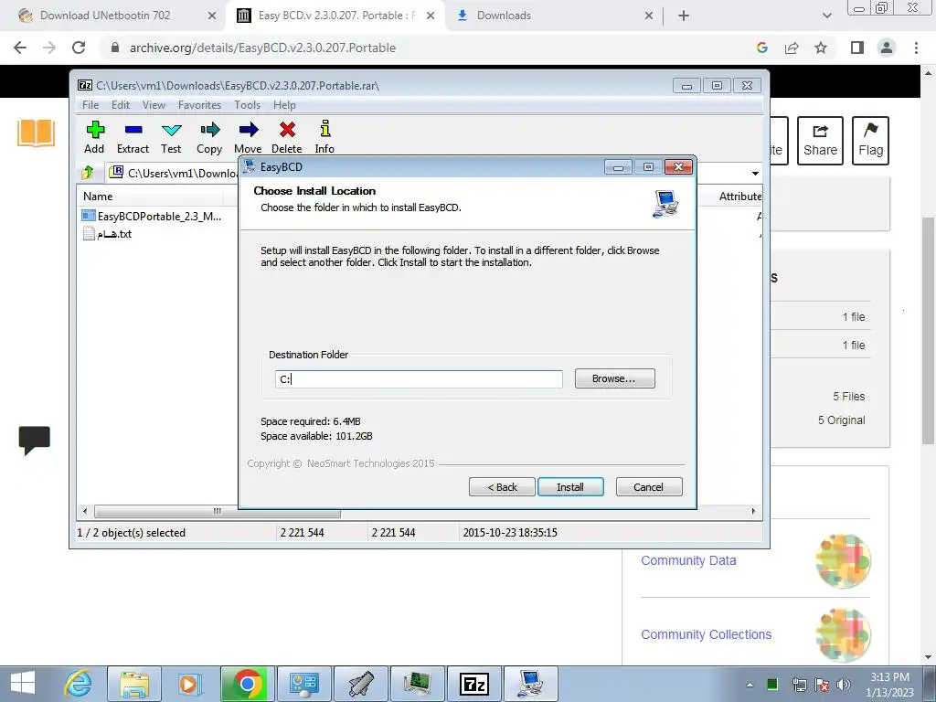Switch to the Downloads browser tab
Viewport: 936px width, 702px height.
point(504,16)
